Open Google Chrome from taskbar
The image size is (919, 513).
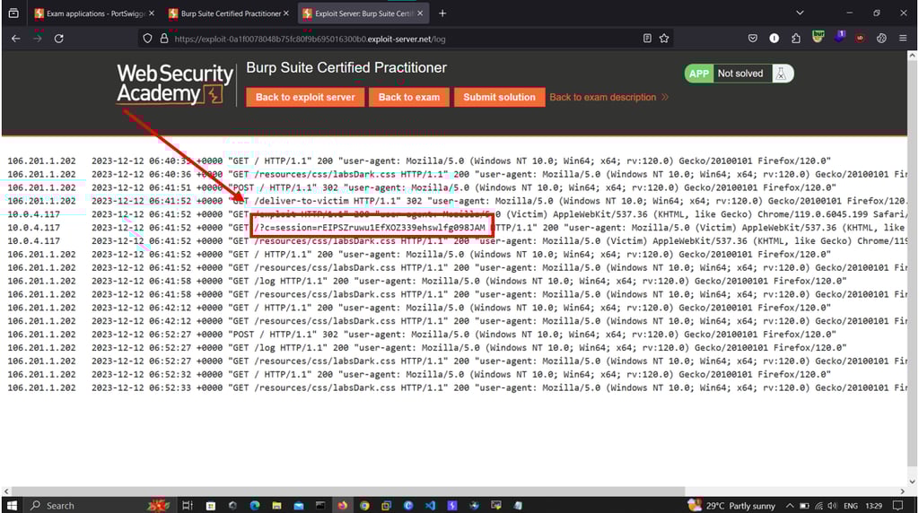coord(364,505)
